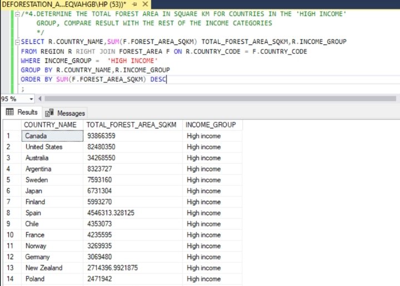Click RIGHT JOIN in the FROM clause
The image size is (400, 286).
[x=96, y=52]
